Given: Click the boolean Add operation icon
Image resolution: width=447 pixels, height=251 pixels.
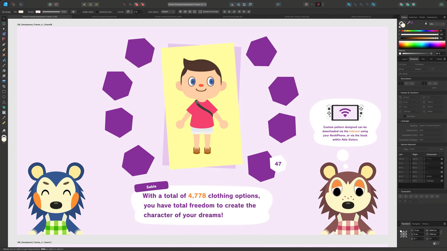Looking at the screenshot, I should [349, 4].
